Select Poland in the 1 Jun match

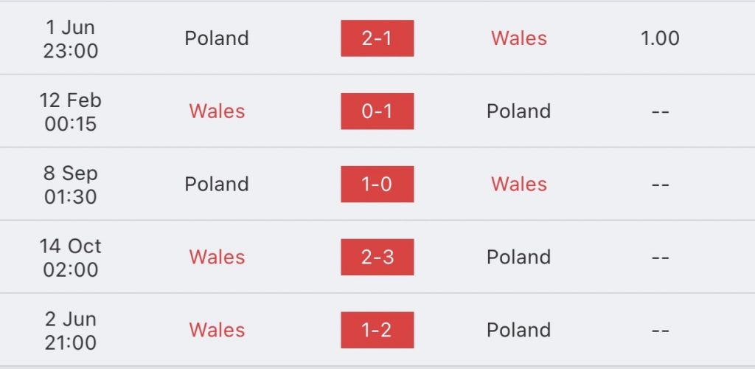tap(217, 38)
